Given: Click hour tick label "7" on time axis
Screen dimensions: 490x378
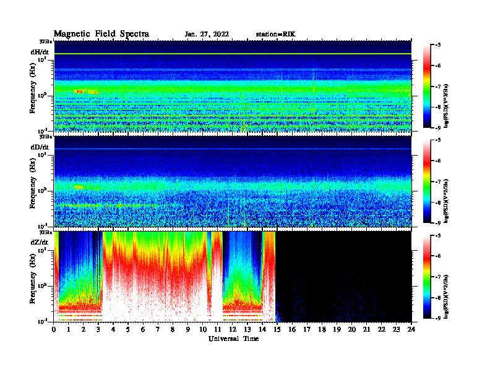Looking at the screenshot, I should coord(158,330).
